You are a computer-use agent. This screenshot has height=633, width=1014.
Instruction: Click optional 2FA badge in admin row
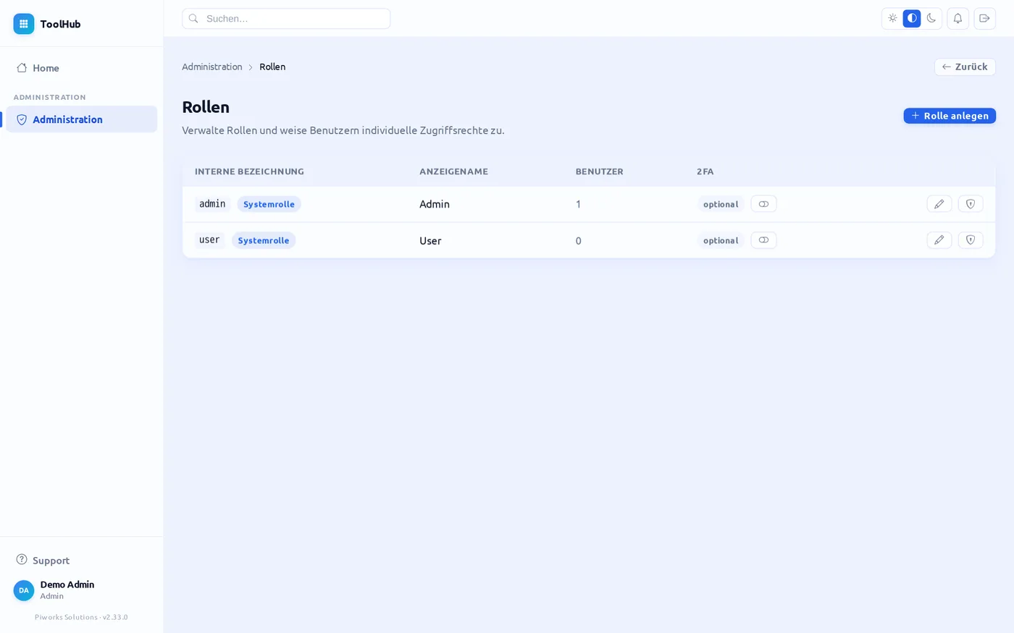tap(721, 204)
